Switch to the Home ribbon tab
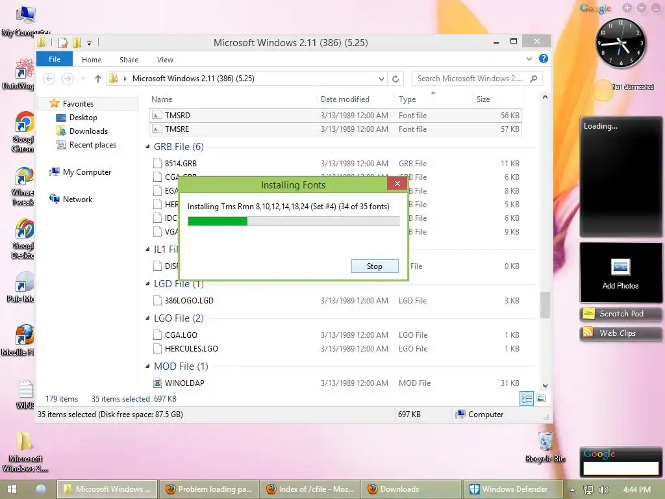This screenshot has width=665, height=499. [91, 60]
